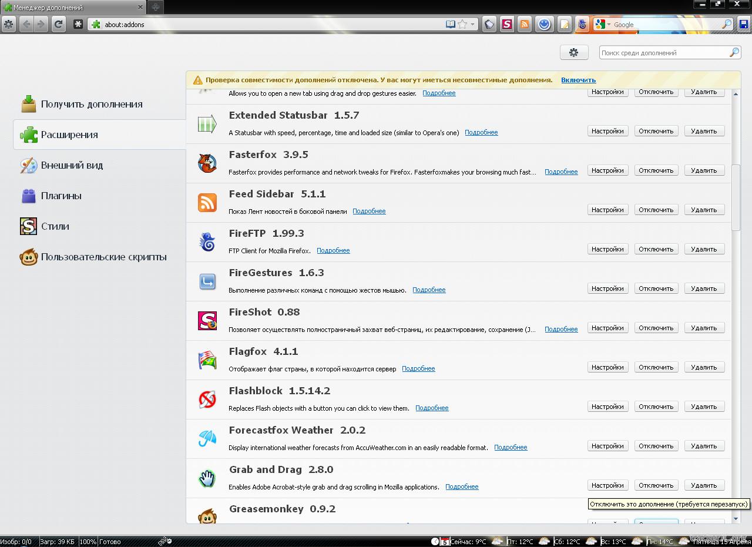The width and height of the screenshot is (752, 547).
Task: Click the pink Stylish S toolbar icon
Action: 506,24
